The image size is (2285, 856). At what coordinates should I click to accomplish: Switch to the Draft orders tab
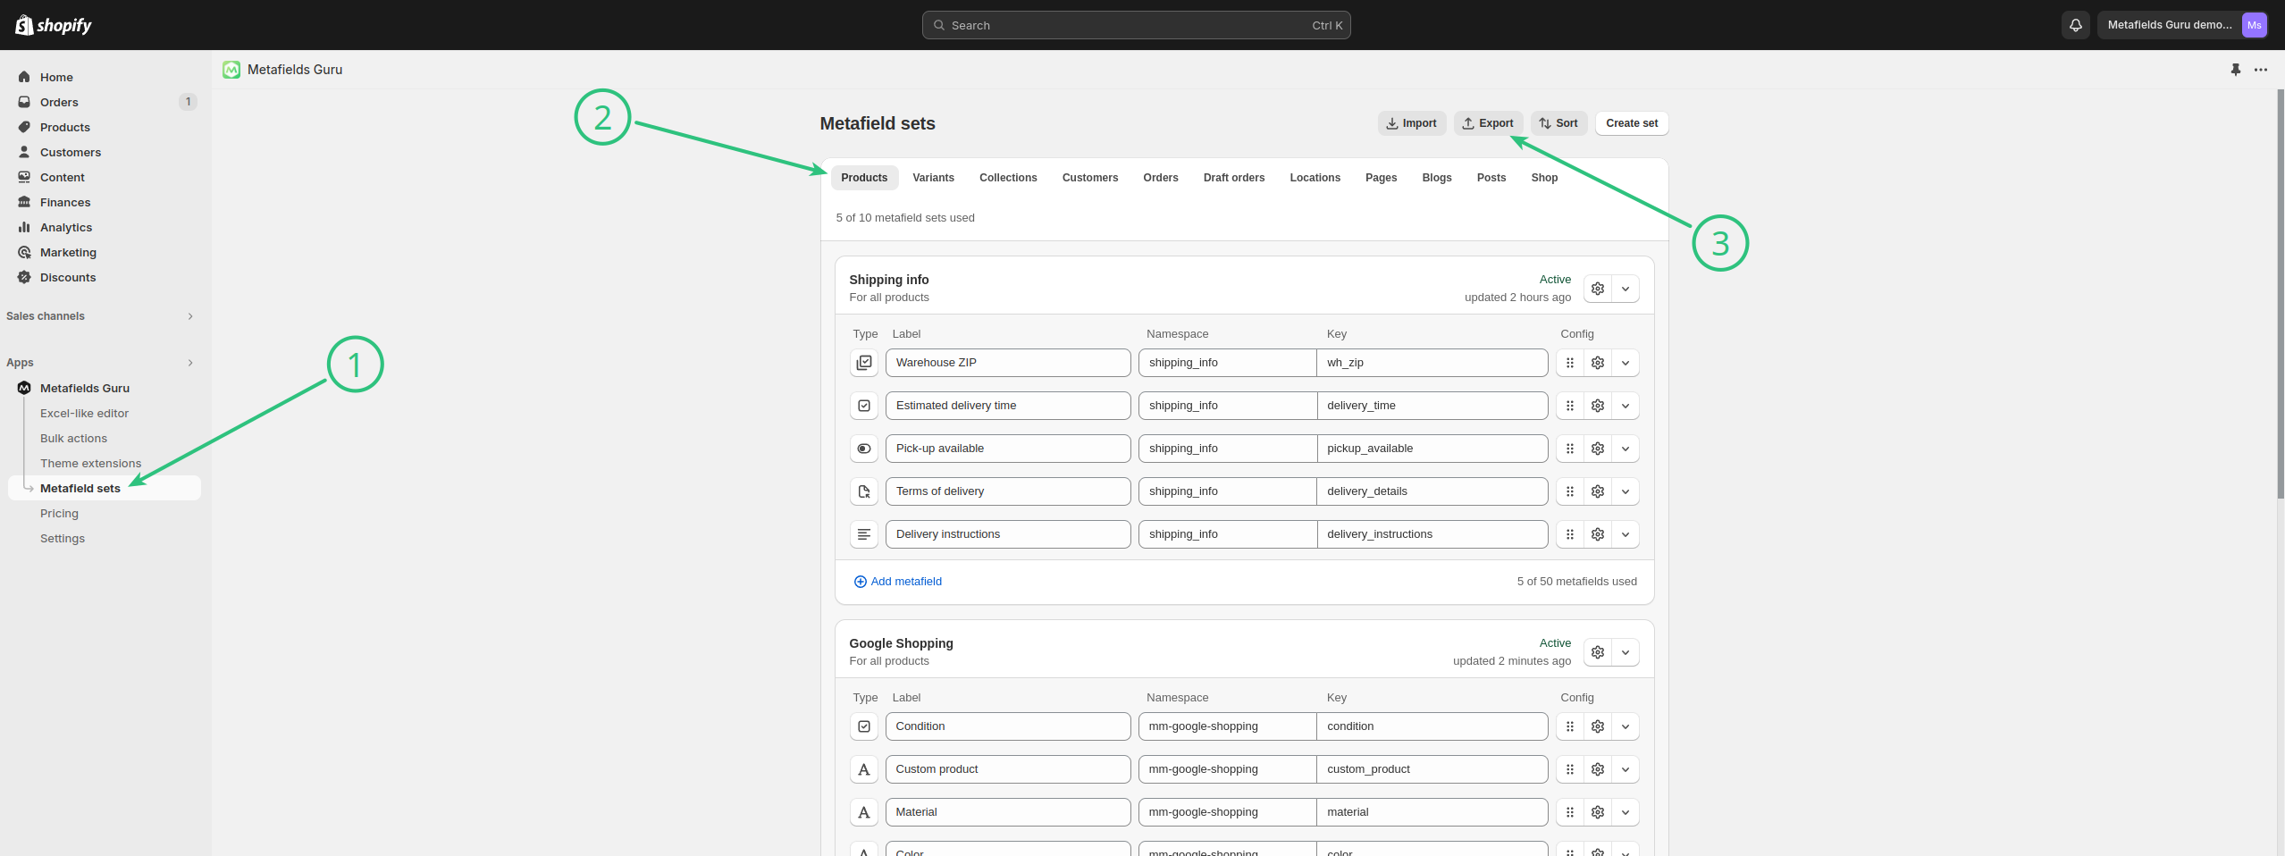(x=1233, y=178)
